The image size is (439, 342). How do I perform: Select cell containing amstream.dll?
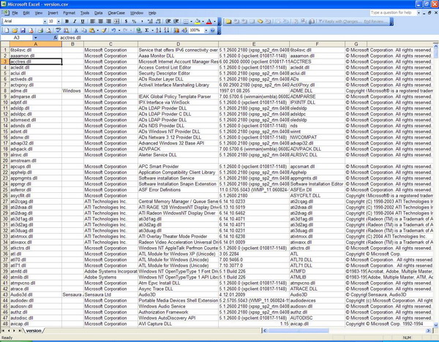pyautogui.click(x=36, y=161)
